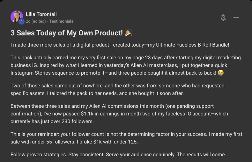Screen dimensions: 252x162
Task: Click the crying face emoji after back-to-back
Action: [x=221, y=73]
